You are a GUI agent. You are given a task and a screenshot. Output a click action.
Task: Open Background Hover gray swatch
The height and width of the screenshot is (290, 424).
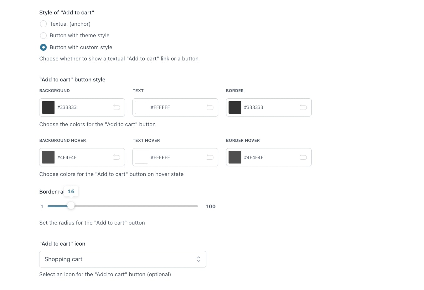coord(48,157)
